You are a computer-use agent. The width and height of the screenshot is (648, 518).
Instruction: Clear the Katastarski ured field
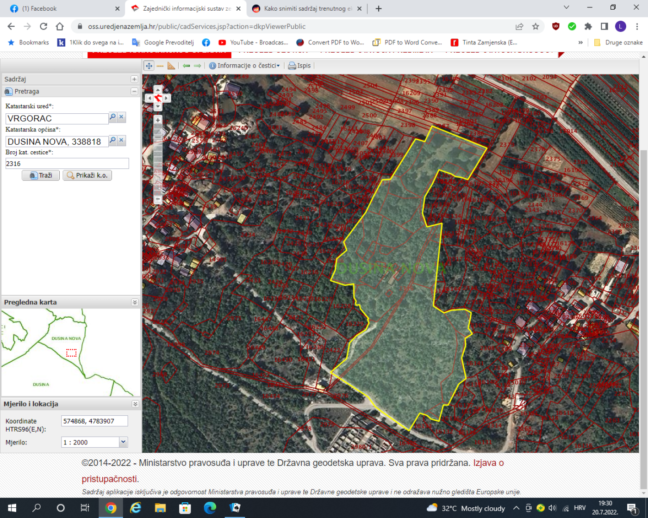tap(121, 117)
